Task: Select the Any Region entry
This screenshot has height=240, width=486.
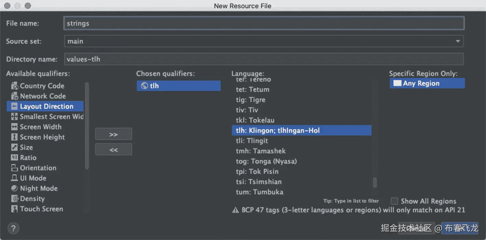Action: [x=427, y=83]
